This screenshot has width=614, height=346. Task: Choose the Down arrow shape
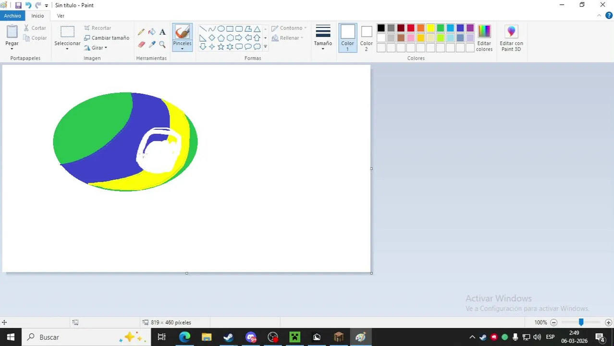203,47
